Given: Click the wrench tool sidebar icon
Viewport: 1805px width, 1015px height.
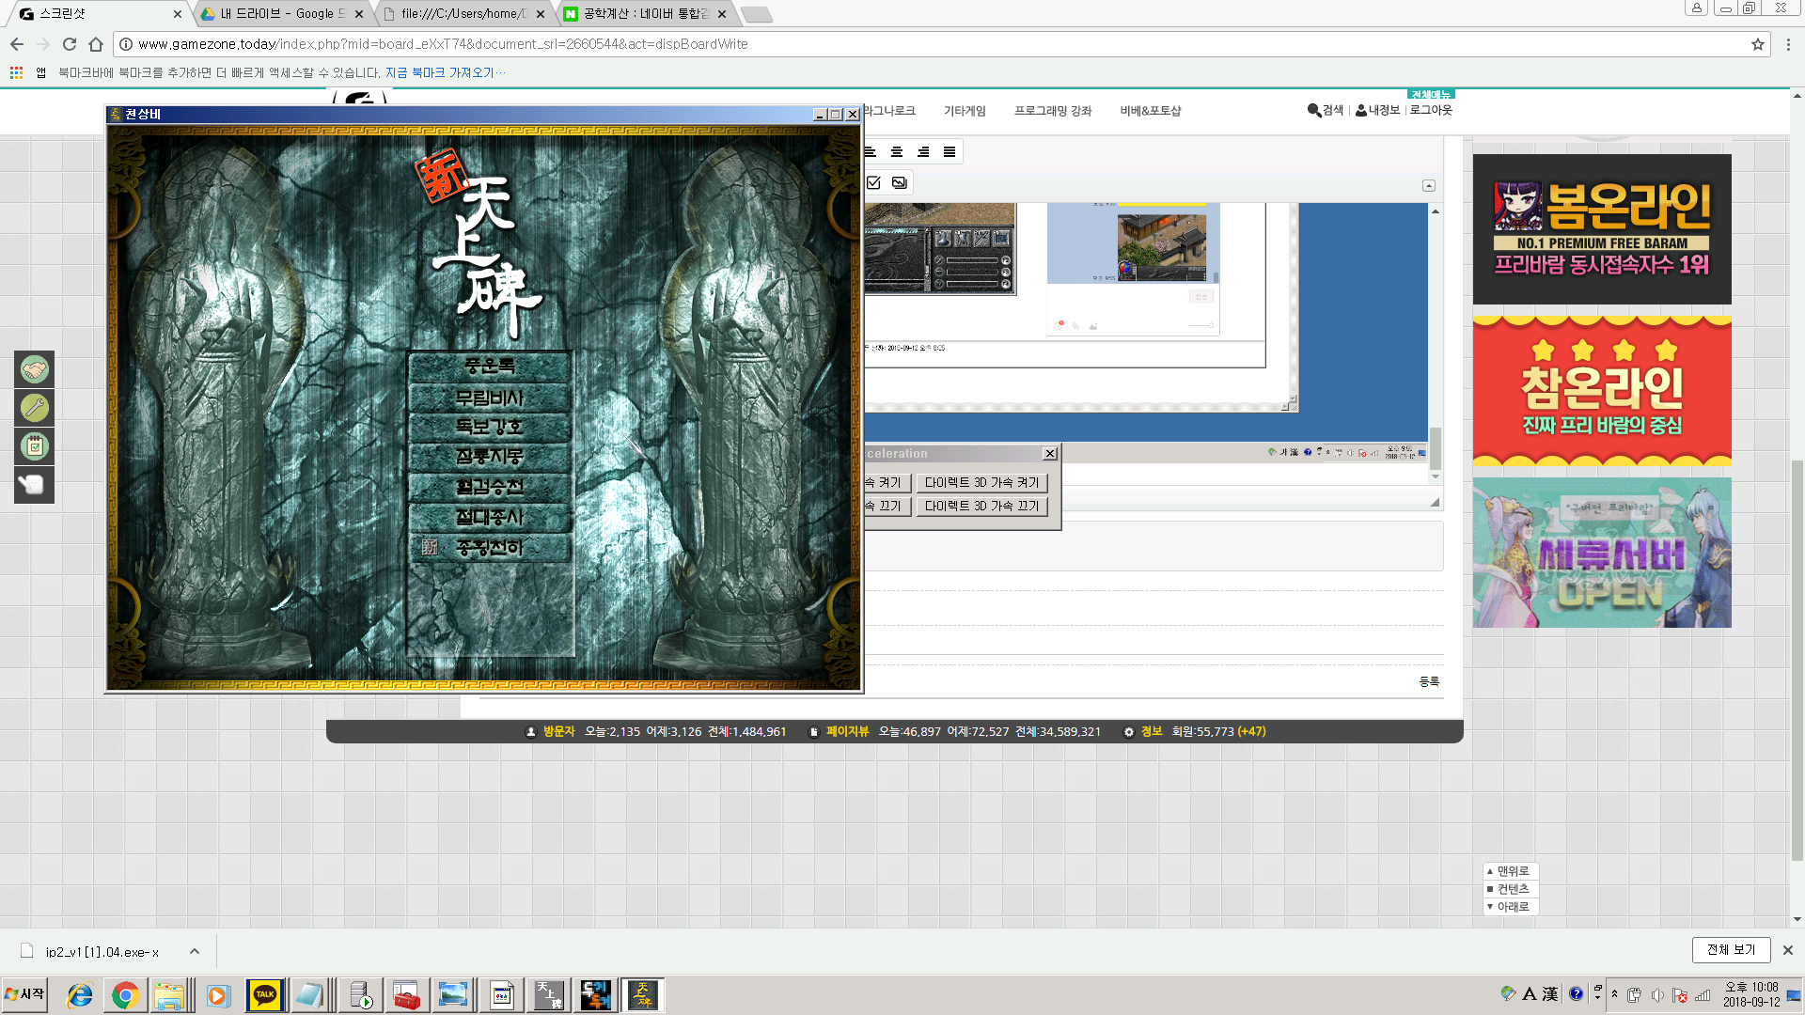Looking at the screenshot, I should click(x=35, y=408).
